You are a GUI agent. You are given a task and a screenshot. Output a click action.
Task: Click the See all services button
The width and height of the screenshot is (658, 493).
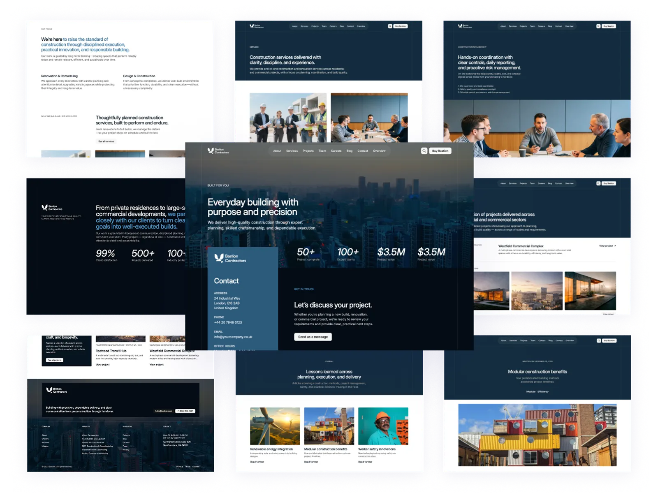tap(106, 141)
